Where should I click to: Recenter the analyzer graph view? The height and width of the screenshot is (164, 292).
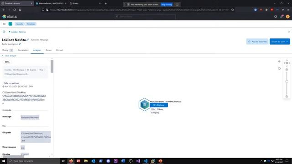click(287, 63)
